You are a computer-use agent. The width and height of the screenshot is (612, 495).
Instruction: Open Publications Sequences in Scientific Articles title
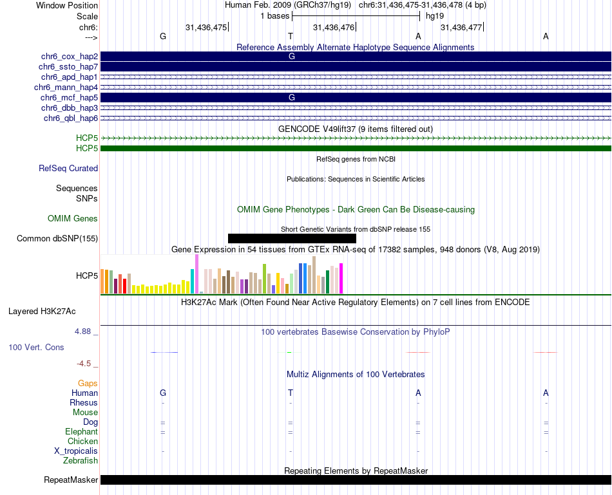[356, 179]
